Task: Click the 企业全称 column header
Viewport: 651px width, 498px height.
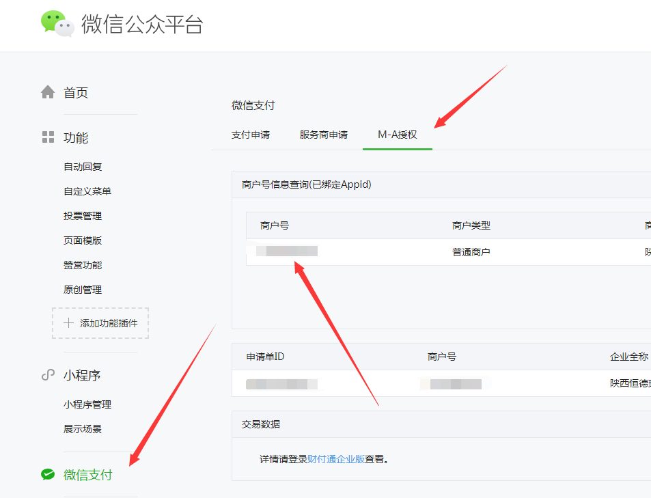Action: tap(629, 357)
